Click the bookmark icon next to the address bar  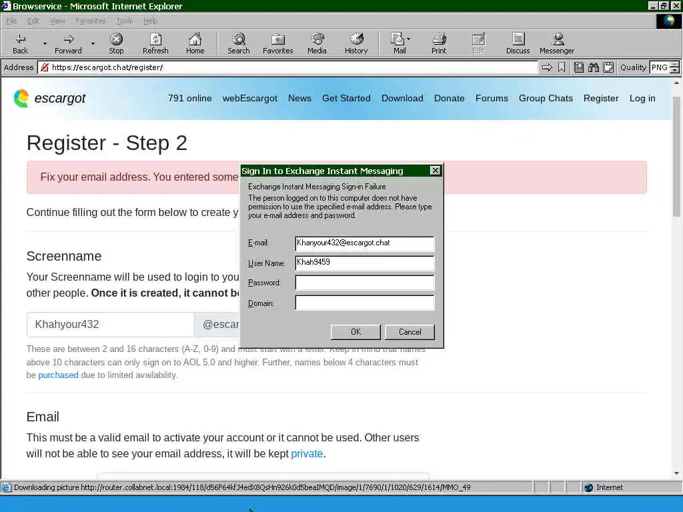tap(562, 67)
